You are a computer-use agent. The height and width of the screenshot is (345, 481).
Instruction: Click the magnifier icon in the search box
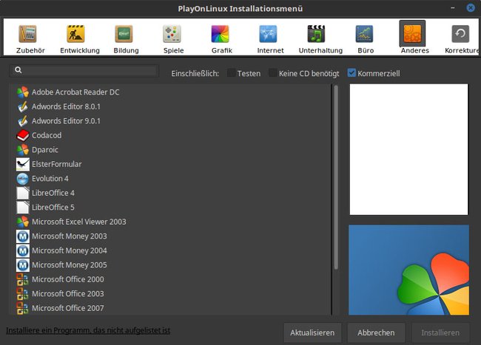(18, 70)
